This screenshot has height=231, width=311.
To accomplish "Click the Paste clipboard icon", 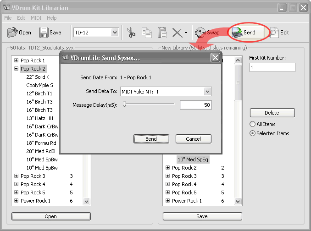I will click(x=162, y=33).
